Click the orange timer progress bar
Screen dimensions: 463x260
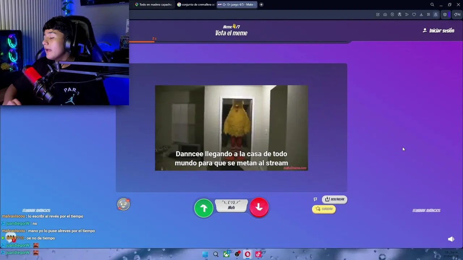tap(142, 42)
